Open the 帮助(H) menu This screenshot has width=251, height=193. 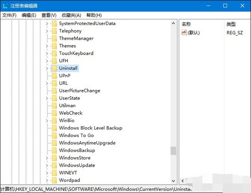pos(94,15)
